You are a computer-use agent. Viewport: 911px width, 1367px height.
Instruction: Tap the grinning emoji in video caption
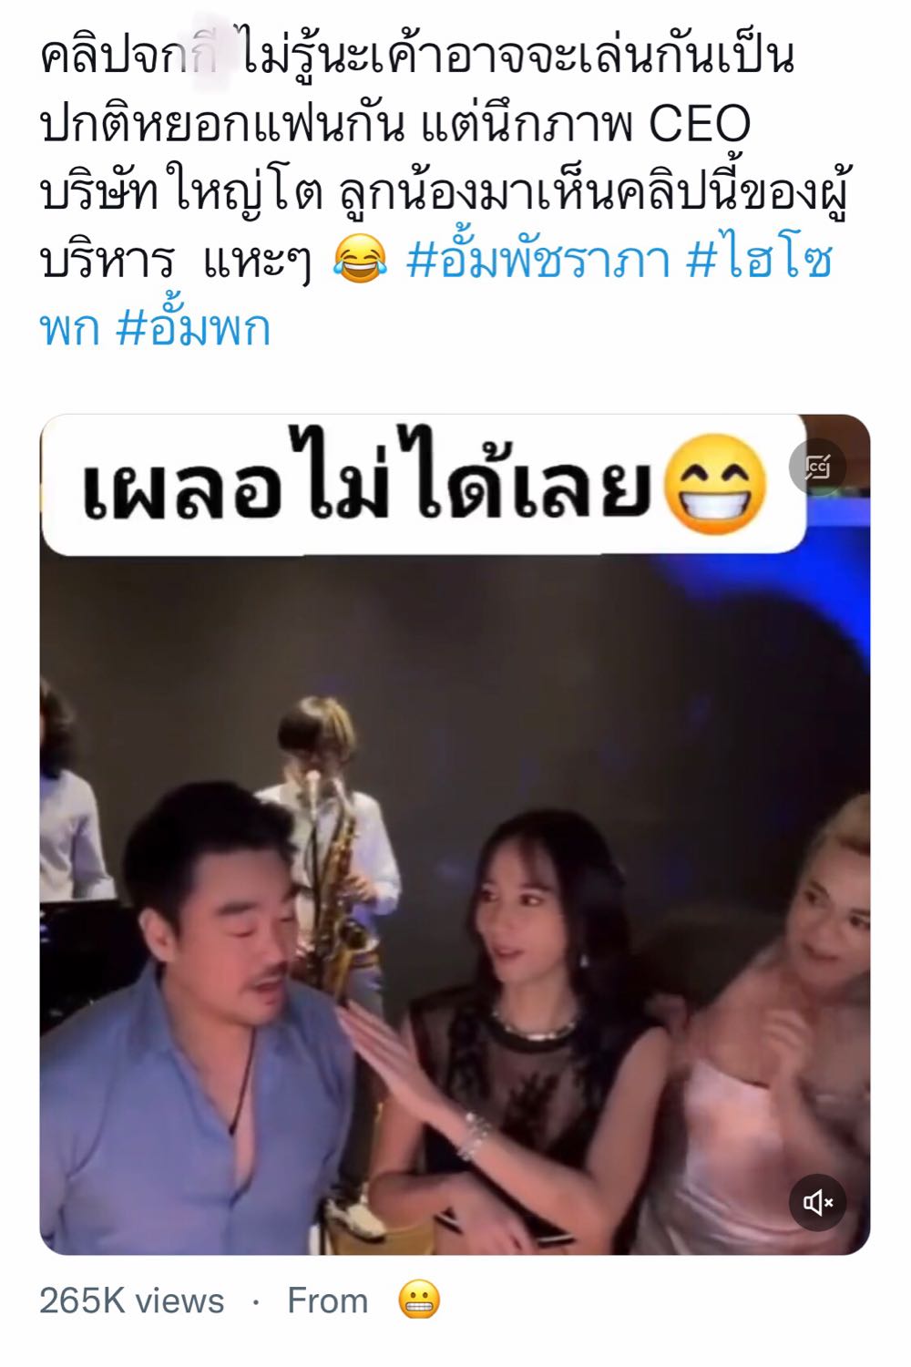(715, 482)
